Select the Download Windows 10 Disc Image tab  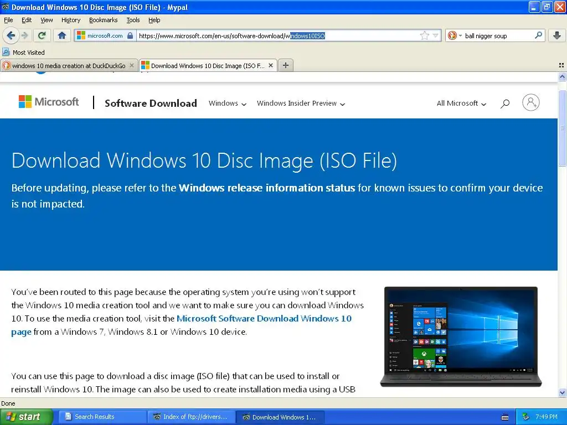(208, 65)
